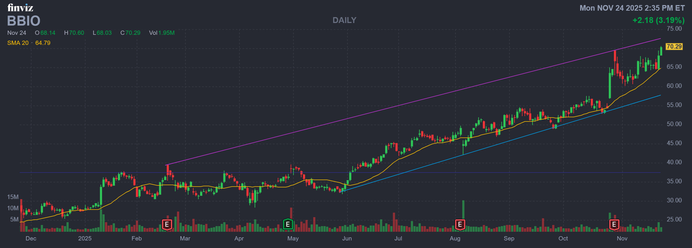
Task: Click the 2025 label on the time axis
Action: click(x=85, y=238)
